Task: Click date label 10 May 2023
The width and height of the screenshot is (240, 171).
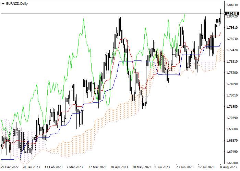Action: click(141, 167)
